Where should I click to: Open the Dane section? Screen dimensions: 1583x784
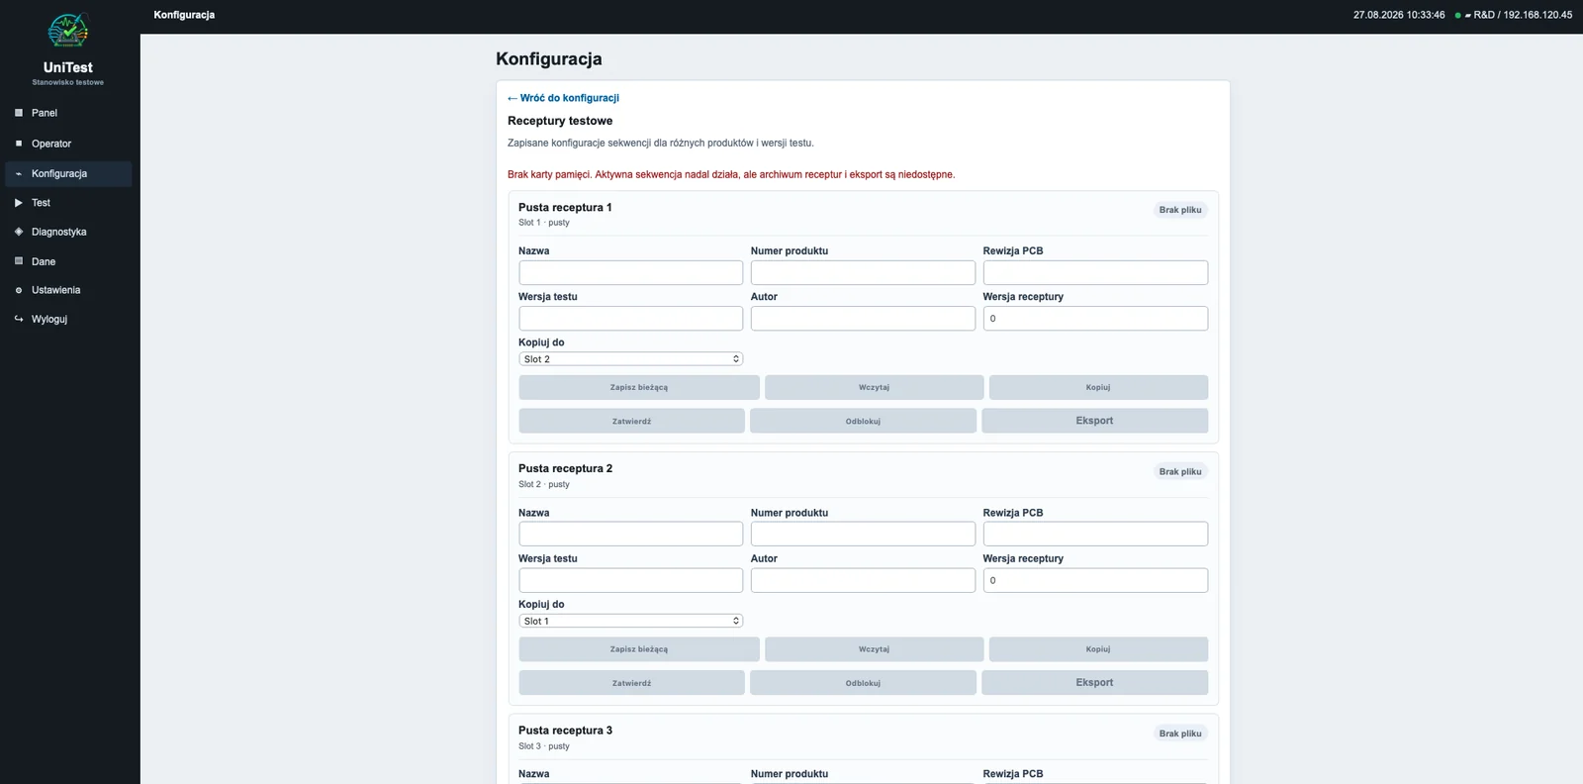[68, 261]
